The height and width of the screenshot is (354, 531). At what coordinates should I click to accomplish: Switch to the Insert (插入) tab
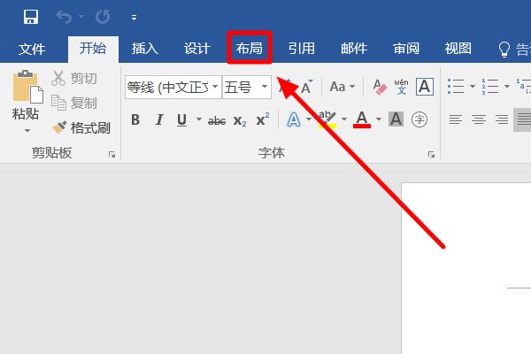[144, 49]
